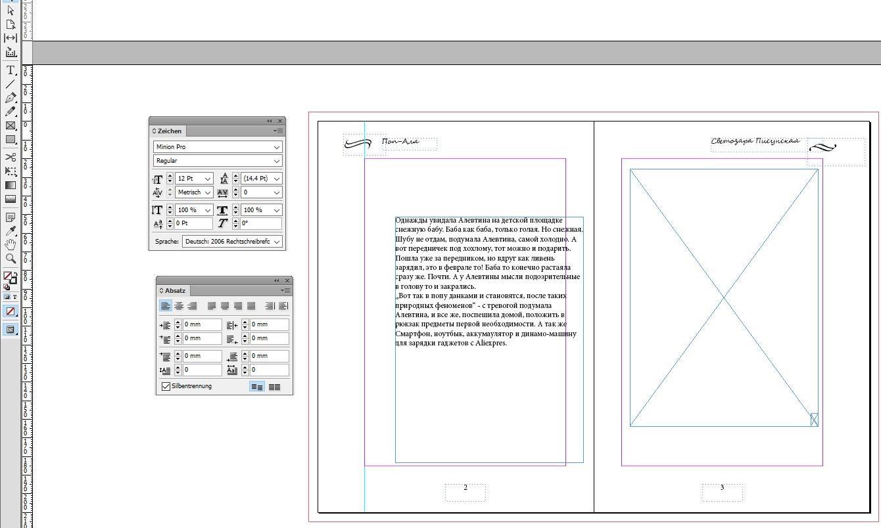Viewport: 881px width, 528px height.
Task: Choose the Gap tool
Action: tap(10, 38)
